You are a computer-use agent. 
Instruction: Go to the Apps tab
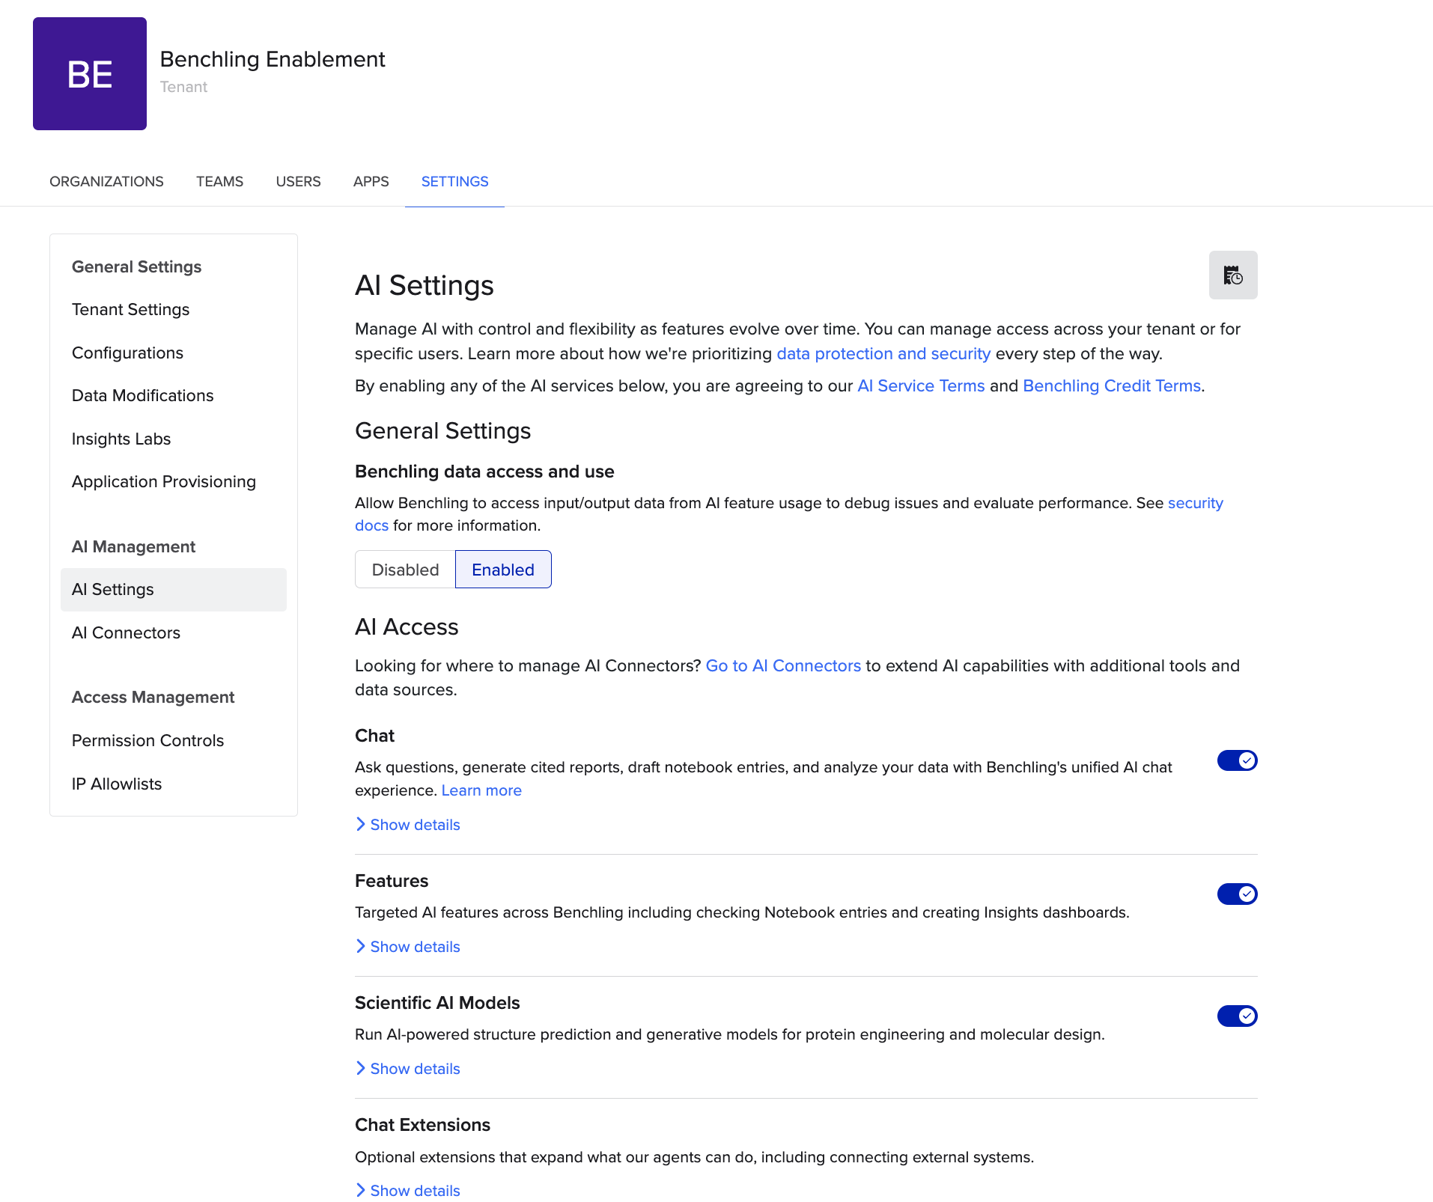coord(371,181)
